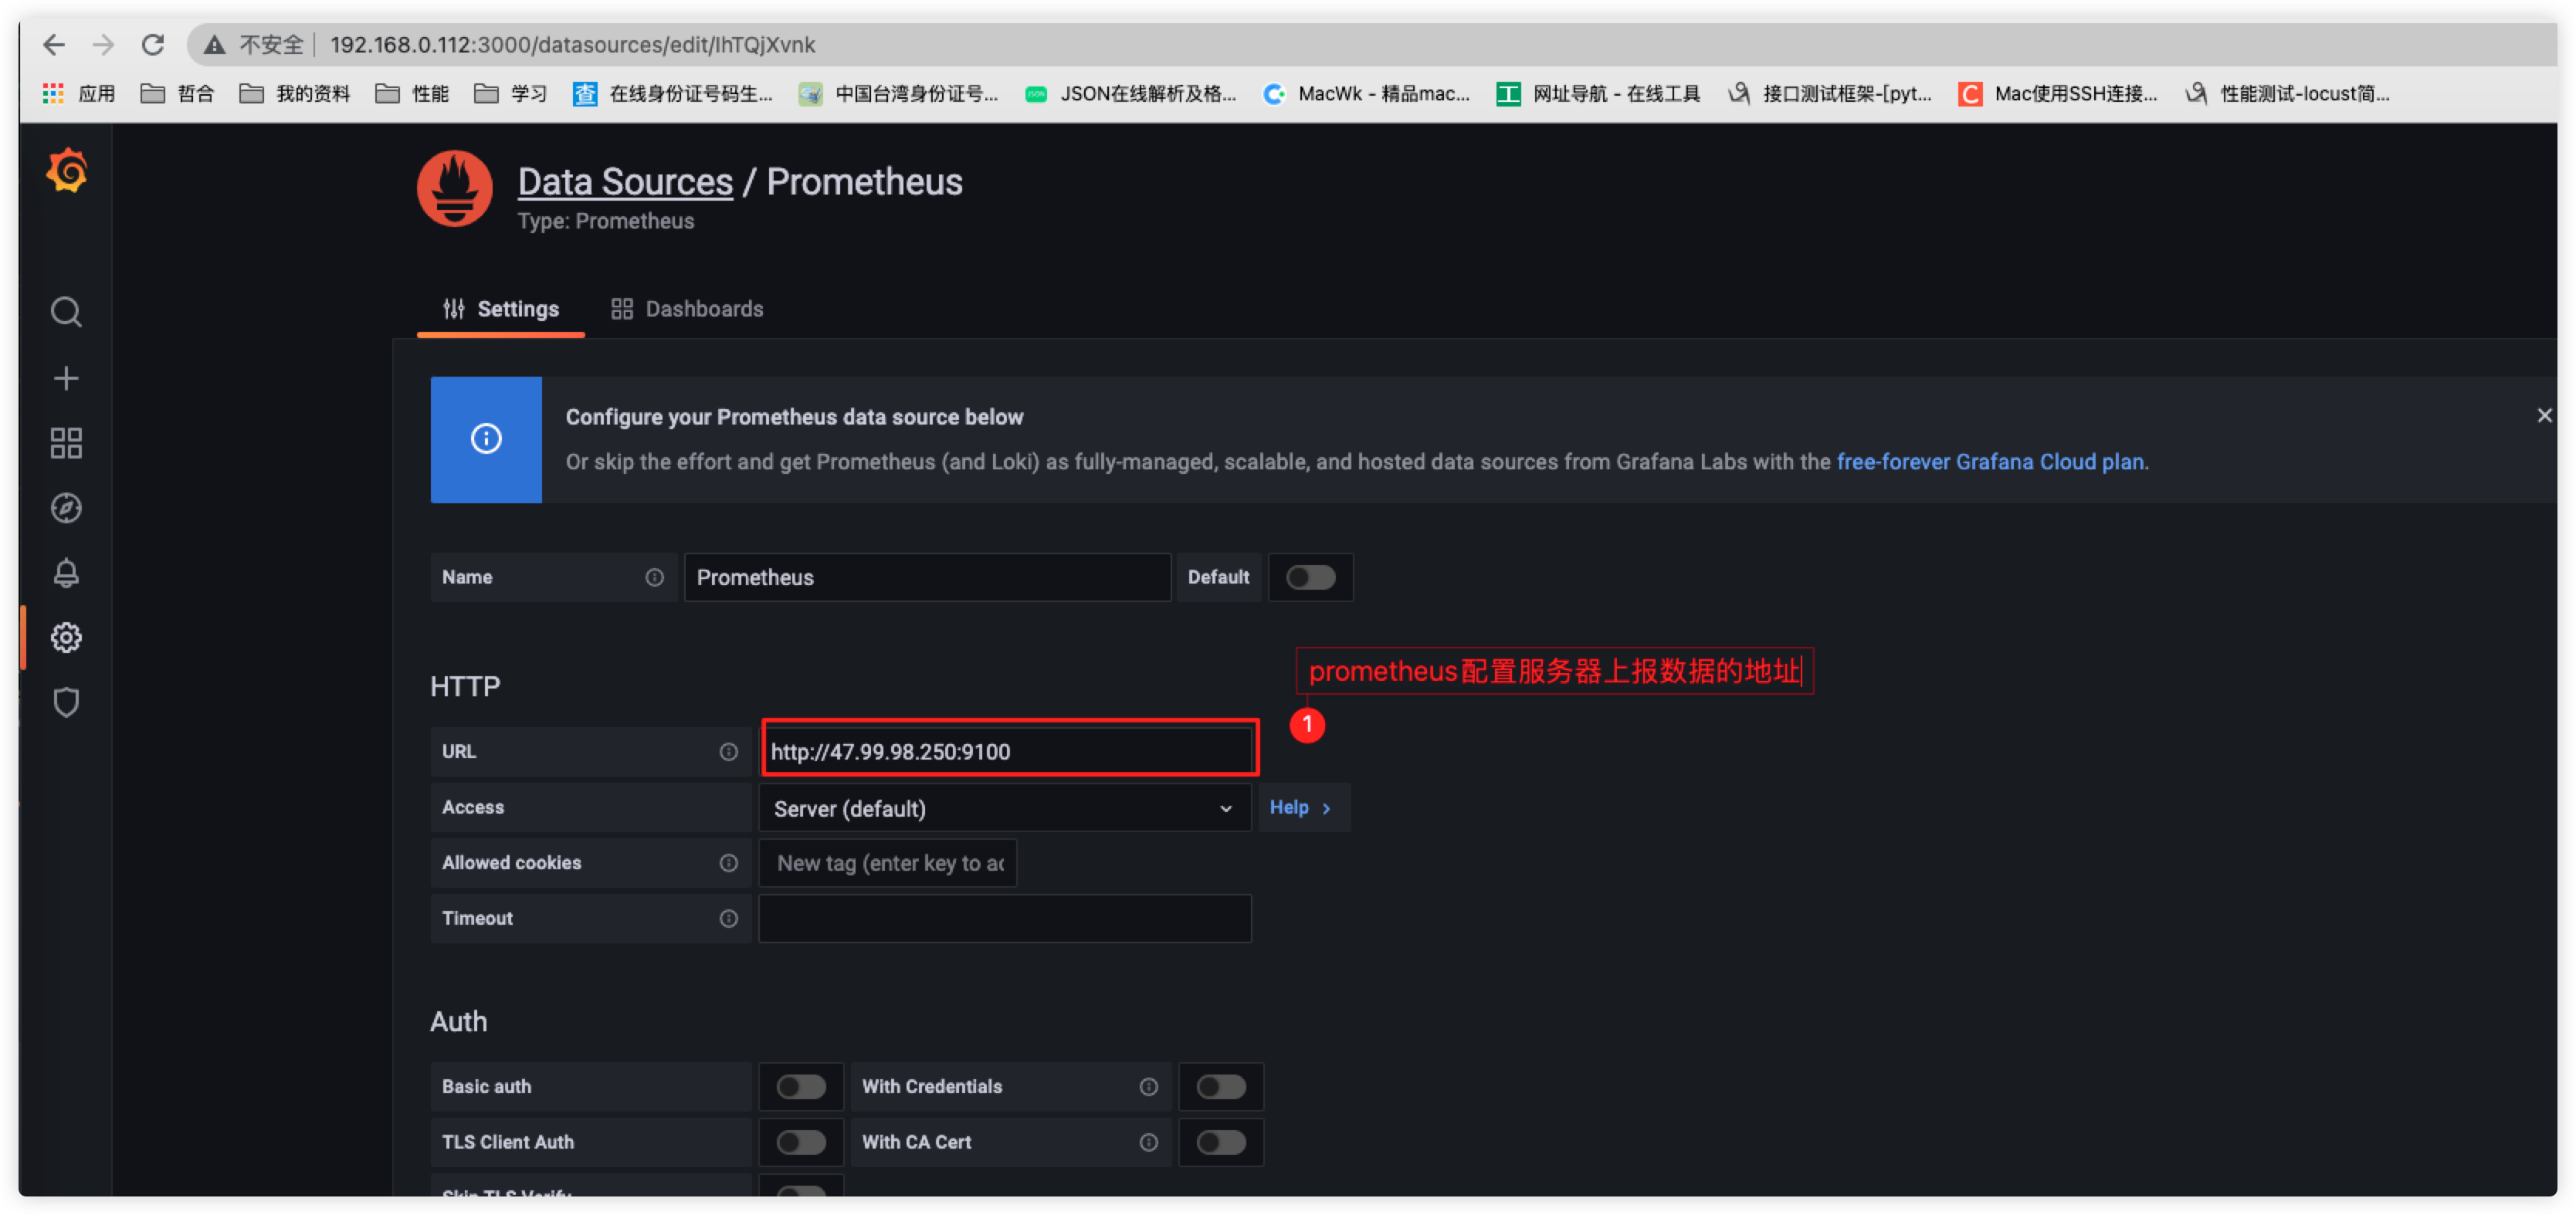Open the Mac使用SSH连接 bookmark
The image size is (2576, 1215).
(x=2059, y=94)
